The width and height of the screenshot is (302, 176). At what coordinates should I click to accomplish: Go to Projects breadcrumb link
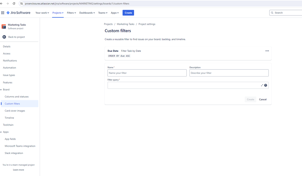tap(108, 24)
